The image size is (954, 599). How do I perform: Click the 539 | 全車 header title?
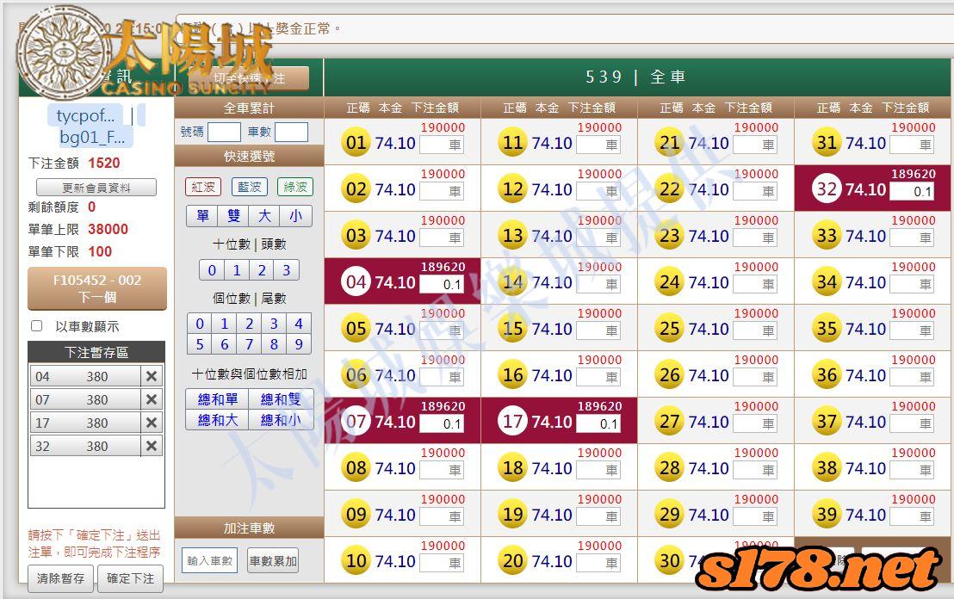coord(635,77)
